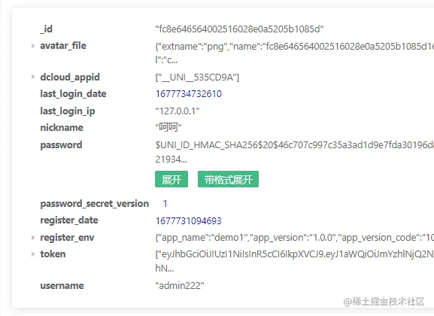Expand the register_env object arrow
Image resolution: width=434 pixels, height=316 pixels.
click(33, 237)
